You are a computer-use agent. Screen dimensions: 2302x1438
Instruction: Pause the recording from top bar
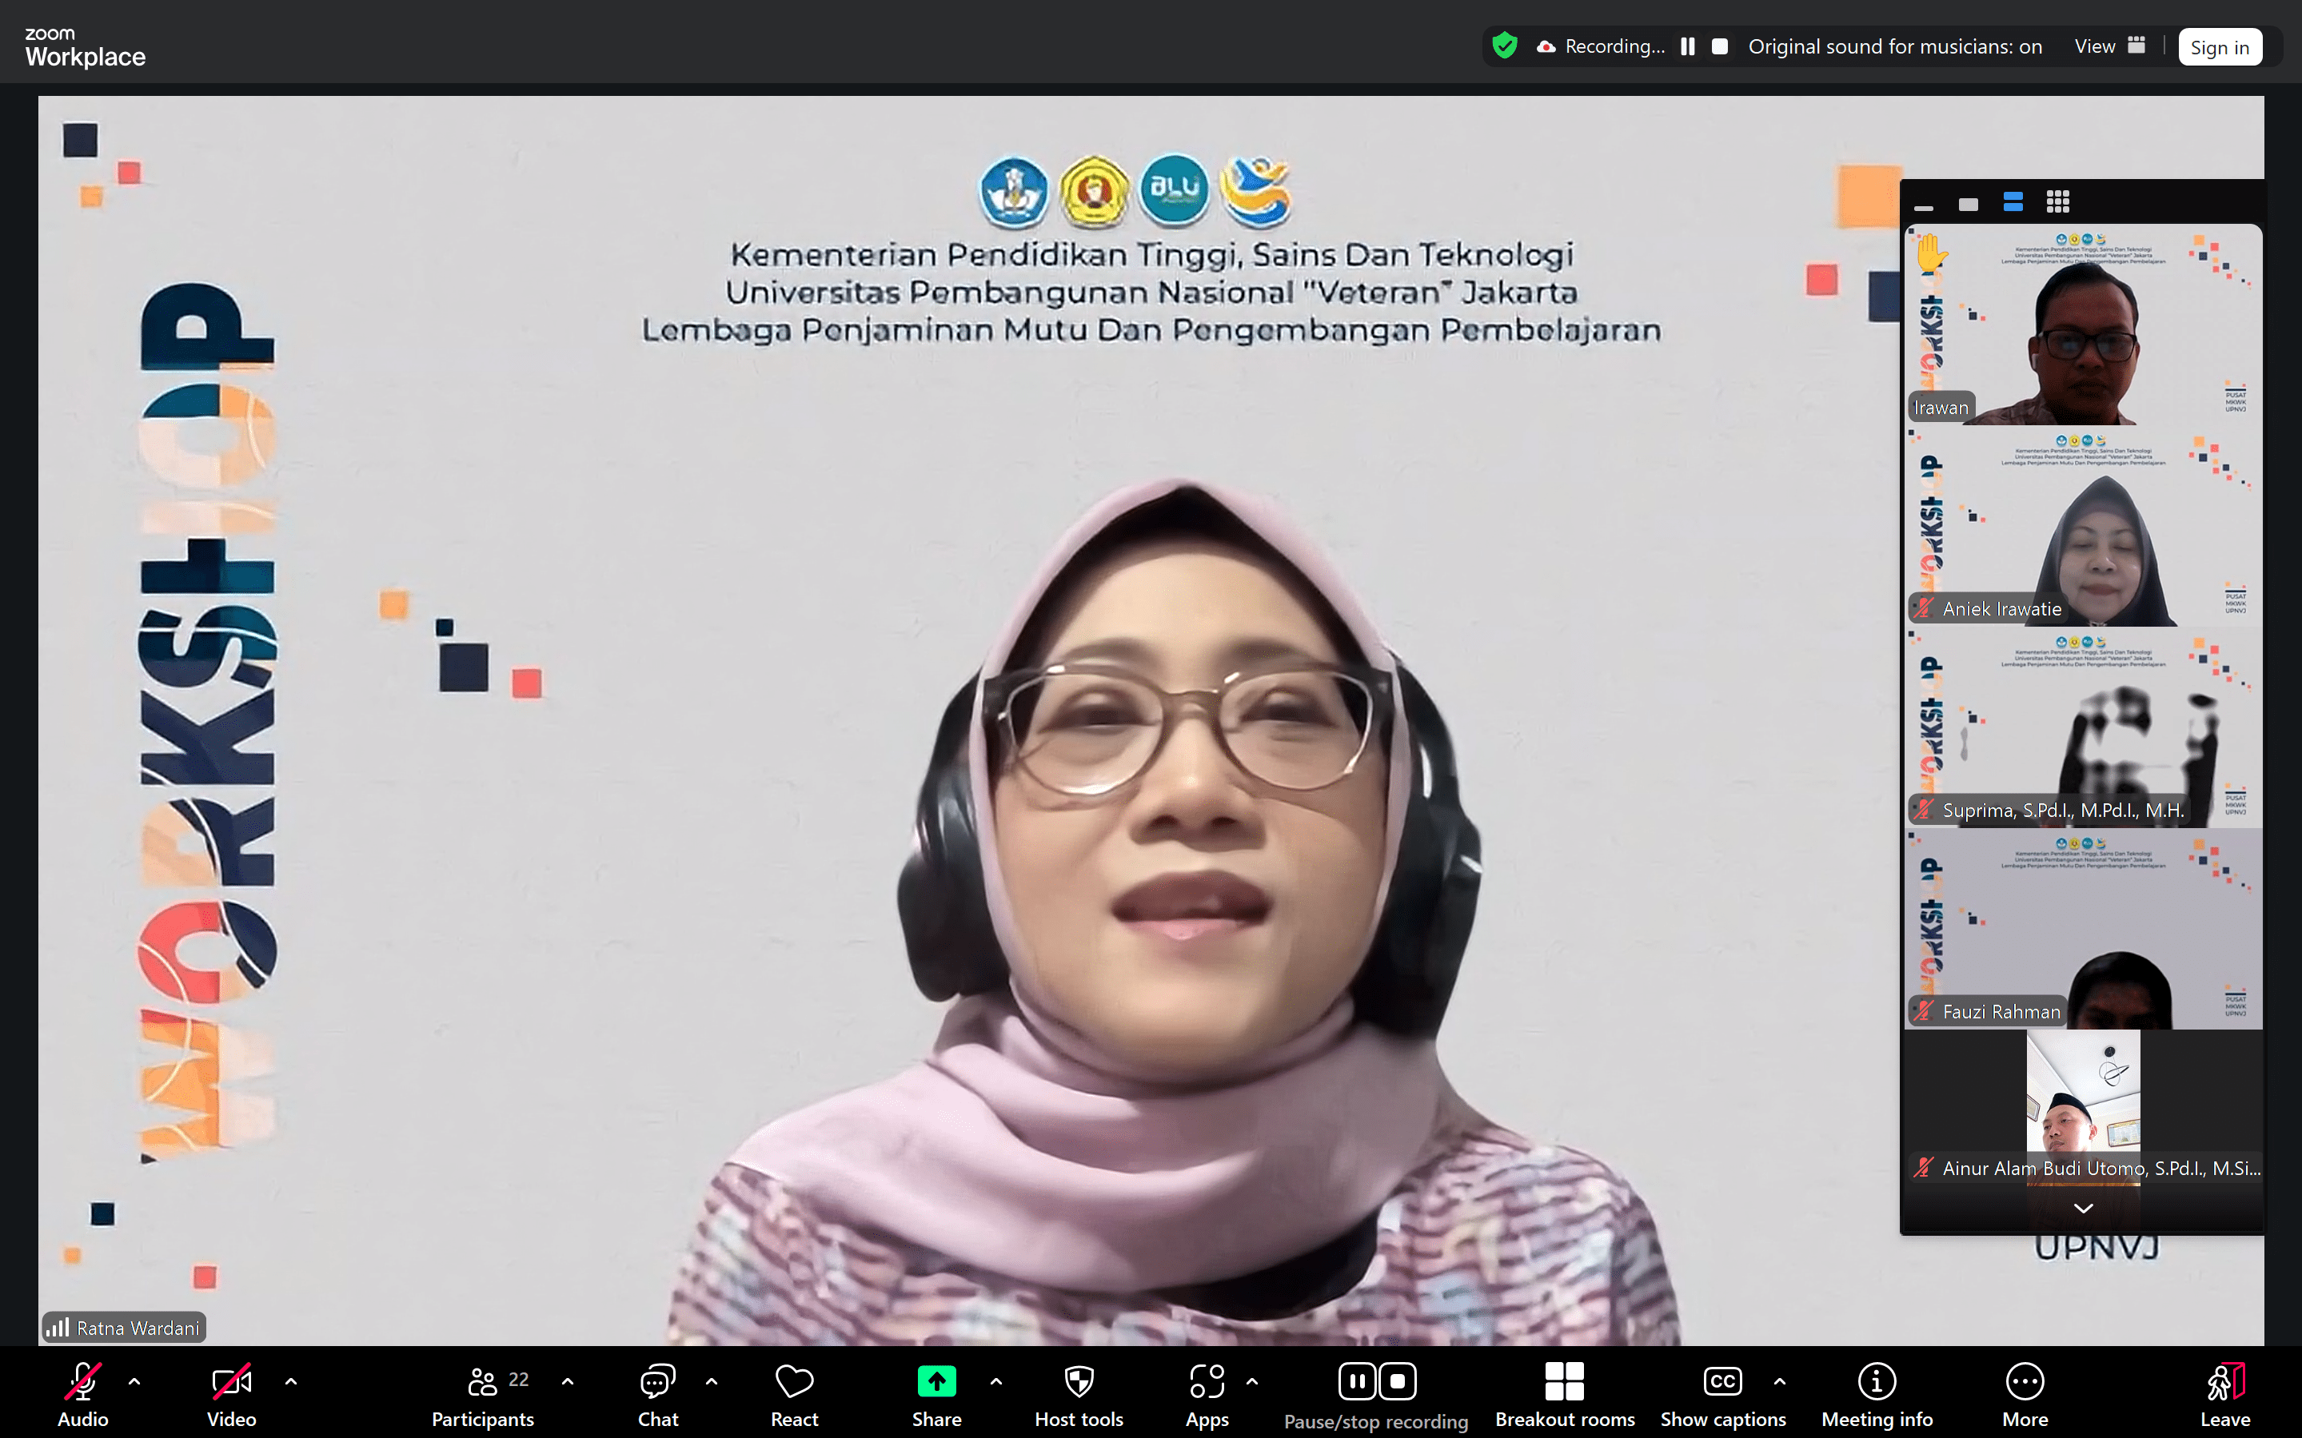tap(1687, 46)
